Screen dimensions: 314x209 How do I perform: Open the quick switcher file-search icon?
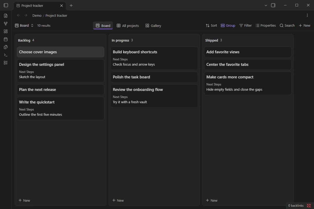coord(5,16)
